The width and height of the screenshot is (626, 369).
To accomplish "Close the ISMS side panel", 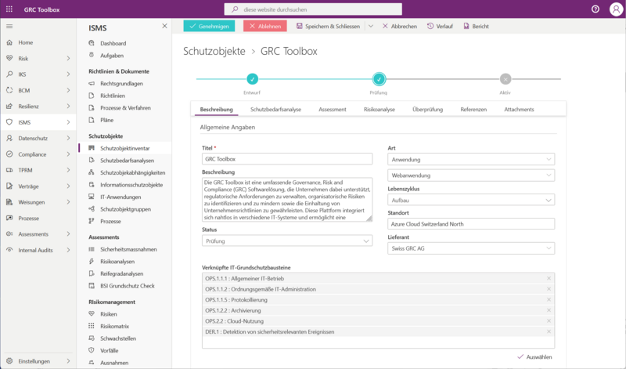I will [x=164, y=27].
